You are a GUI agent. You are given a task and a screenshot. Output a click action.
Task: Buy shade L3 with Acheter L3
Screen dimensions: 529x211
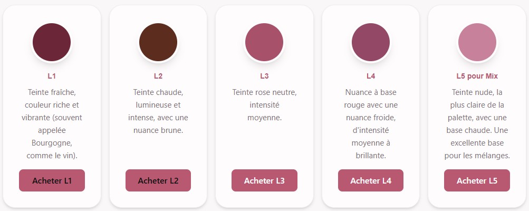[264, 180]
